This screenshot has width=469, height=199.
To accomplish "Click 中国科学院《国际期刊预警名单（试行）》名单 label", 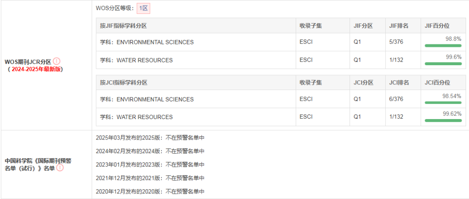I will tap(38, 165).
